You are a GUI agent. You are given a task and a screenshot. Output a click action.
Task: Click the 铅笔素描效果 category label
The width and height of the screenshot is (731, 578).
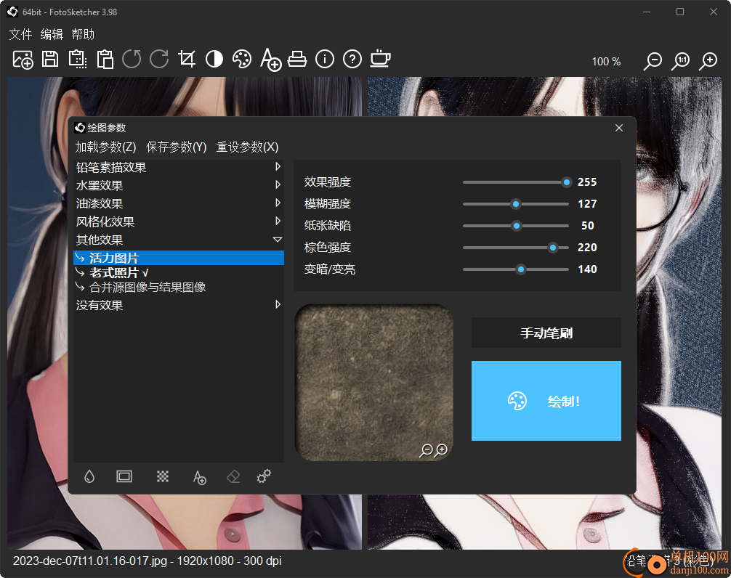coord(111,167)
